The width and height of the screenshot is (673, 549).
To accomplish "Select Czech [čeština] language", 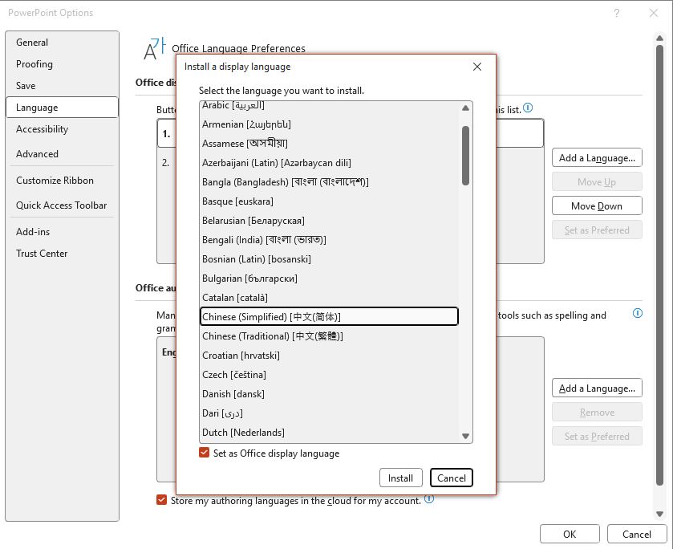I will click(329, 375).
